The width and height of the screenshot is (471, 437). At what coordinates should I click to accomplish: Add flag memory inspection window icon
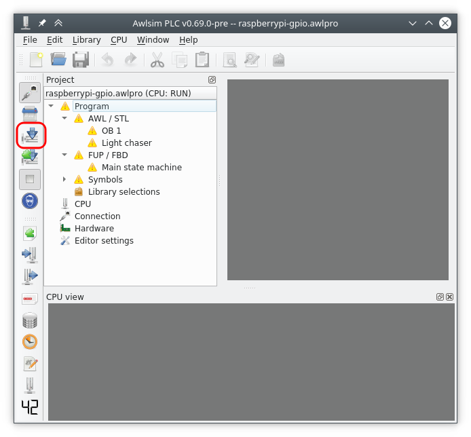click(x=30, y=299)
